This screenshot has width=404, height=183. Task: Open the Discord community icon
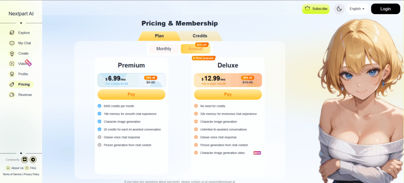tap(25, 160)
